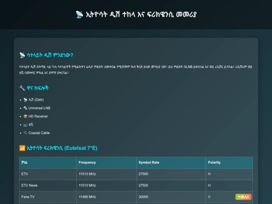Click the Fana TV channel cell
Viewport: 272px width, 204px height.
pyautogui.click(x=48, y=197)
